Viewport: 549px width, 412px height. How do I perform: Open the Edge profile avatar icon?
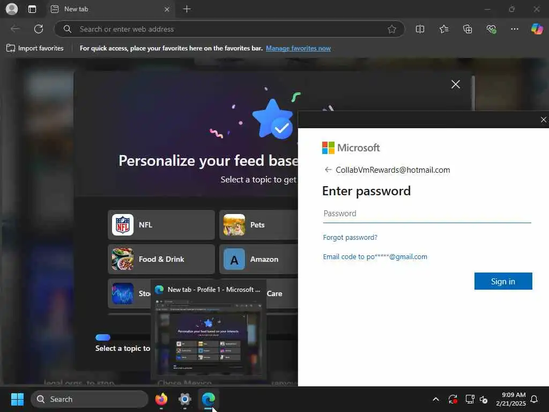[x=12, y=9]
